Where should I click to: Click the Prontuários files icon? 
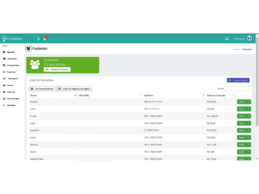4,65
